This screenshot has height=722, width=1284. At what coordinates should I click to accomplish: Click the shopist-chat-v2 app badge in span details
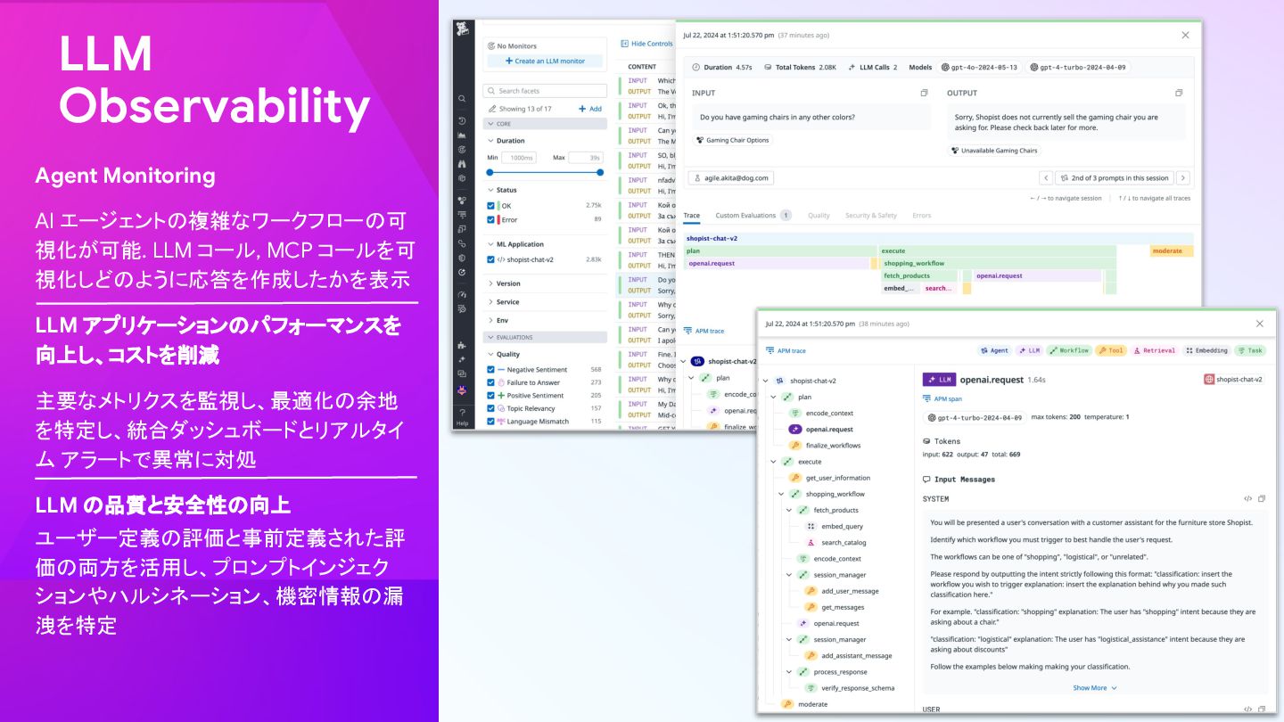click(x=1234, y=379)
